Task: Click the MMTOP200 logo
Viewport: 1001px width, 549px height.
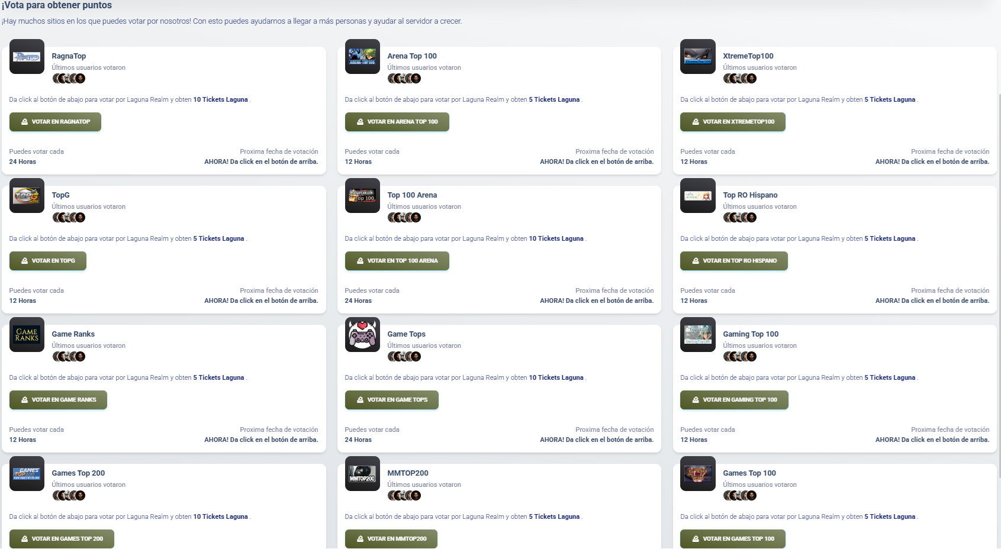Action: 362,474
